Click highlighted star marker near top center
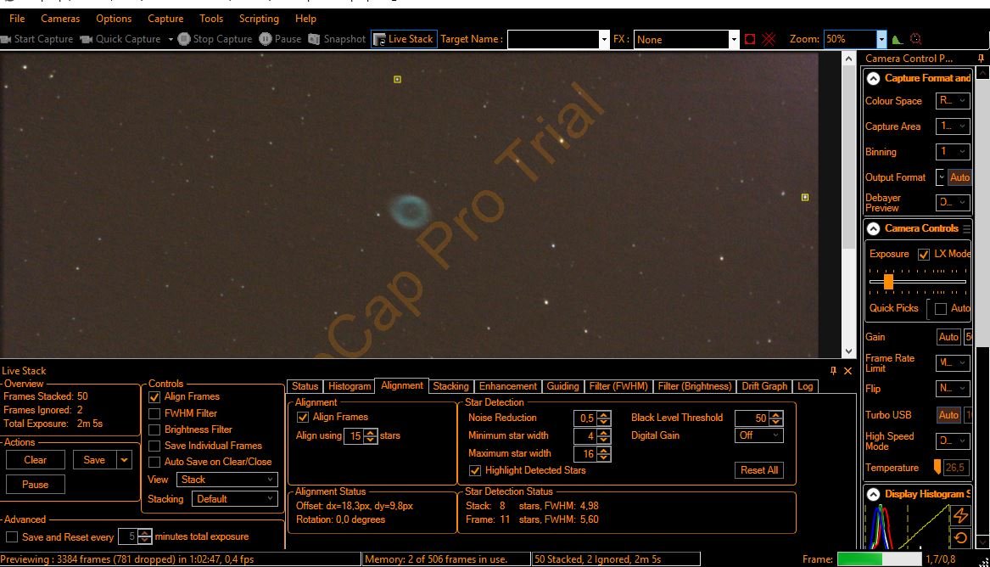The width and height of the screenshot is (990, 567). click(397, 79)
